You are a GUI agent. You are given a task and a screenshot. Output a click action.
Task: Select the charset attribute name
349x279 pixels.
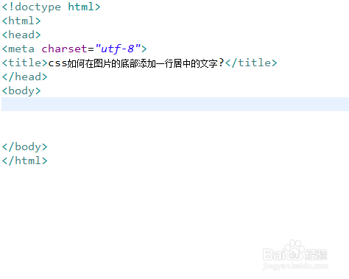[64, 49]
